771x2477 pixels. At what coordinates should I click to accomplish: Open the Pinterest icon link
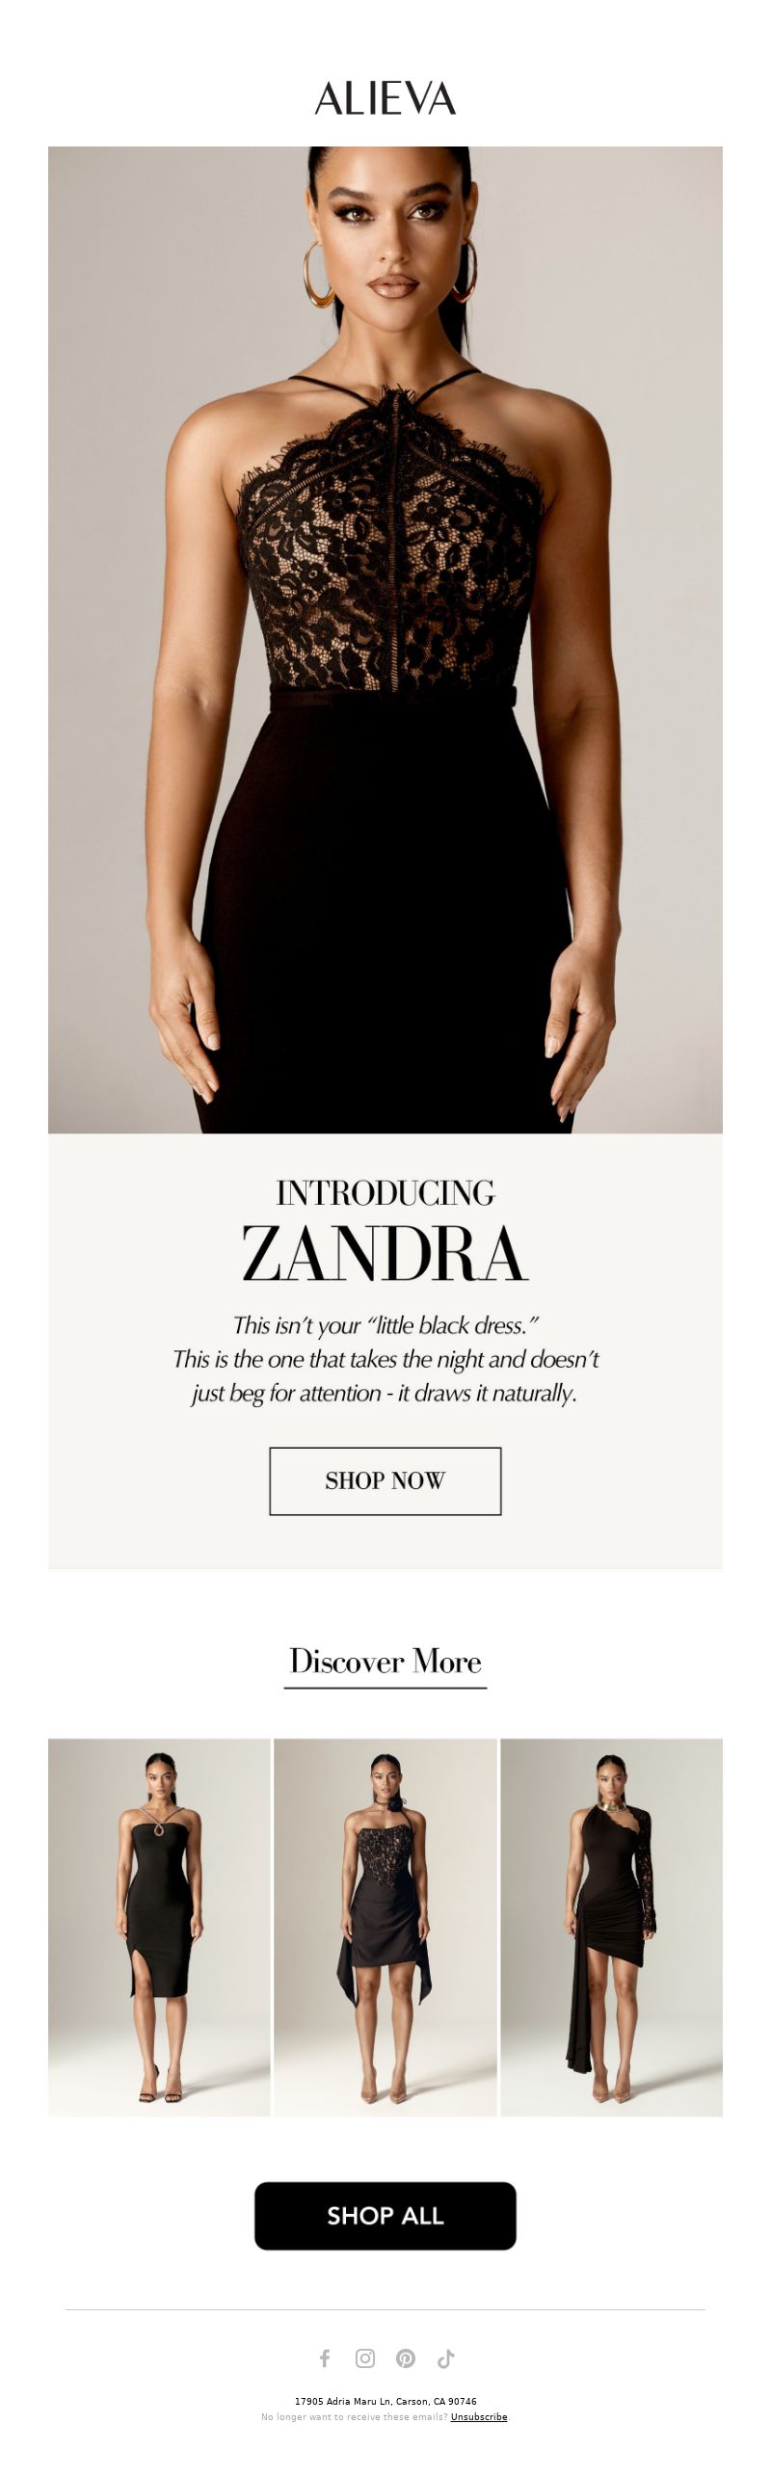pyautogui.click(x=406, y=2357)
